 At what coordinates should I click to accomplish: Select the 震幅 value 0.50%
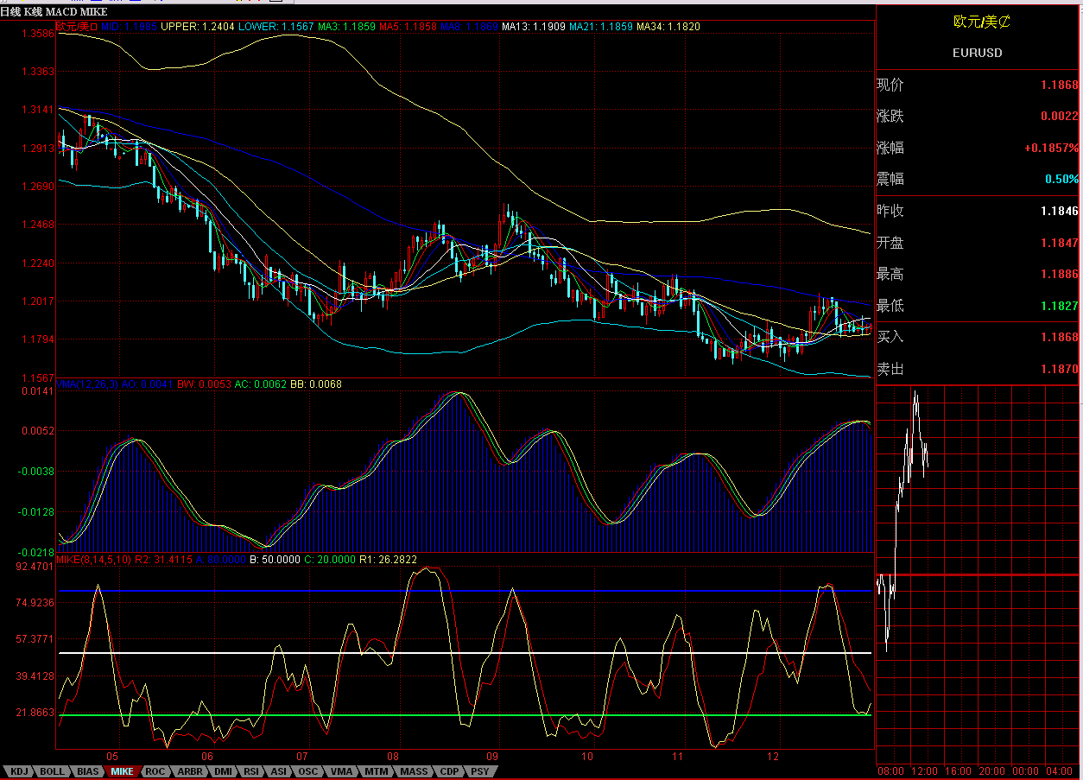pyautogui.click(x=1062, y=180)
